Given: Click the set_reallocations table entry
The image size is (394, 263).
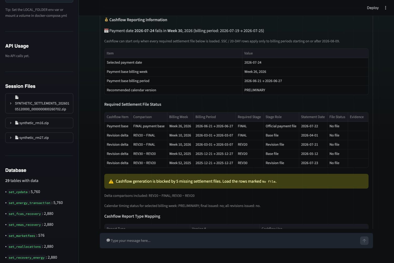Looking at the screenshot, I should [x=25, y=247].
